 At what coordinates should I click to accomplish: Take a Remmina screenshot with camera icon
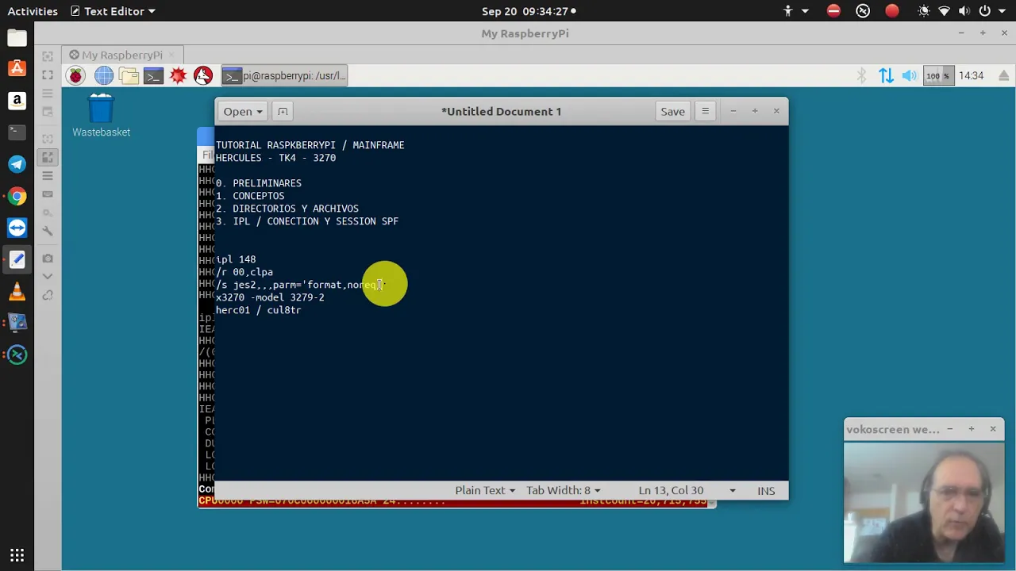coord(48,259)
